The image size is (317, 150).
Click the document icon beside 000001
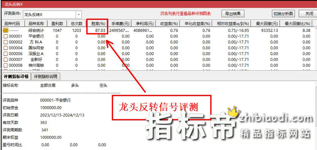coord(6,36)
